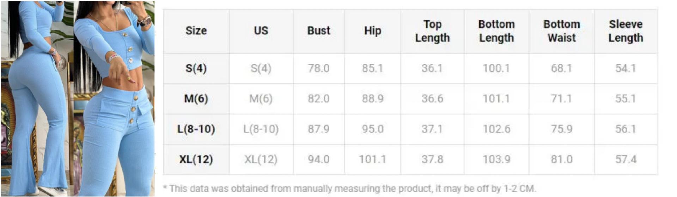The image size is (677, 197).
Task: Select the bold L(8-10) size row label
Action: pos(196,129)
